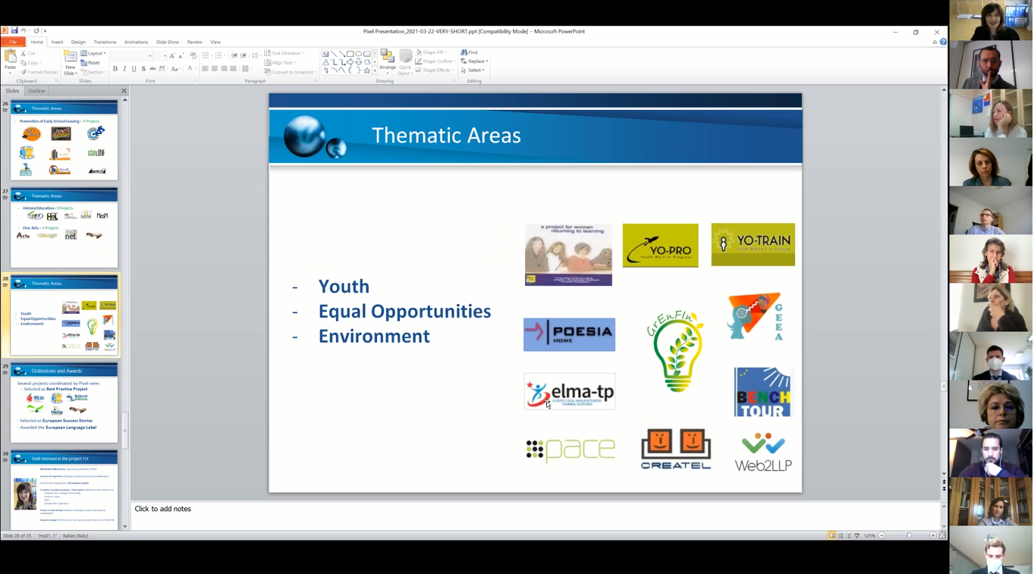Image resolution: width=1034 pixels, height=574 pixels.
Task: Click the Undo icon
Action: tap(24, 31)
